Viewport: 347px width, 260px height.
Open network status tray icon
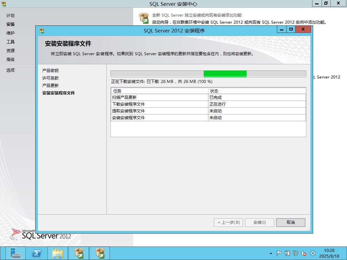click(295, 253)
